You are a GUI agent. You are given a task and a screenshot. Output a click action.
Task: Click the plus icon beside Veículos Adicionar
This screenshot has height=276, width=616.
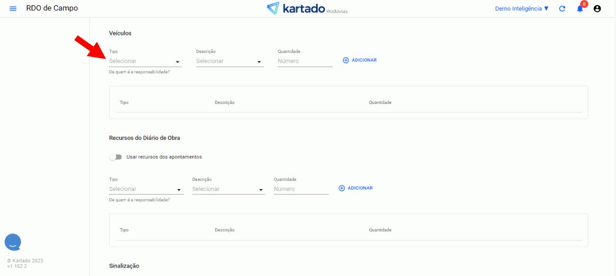pyautogui.click(x=346, y=60)
